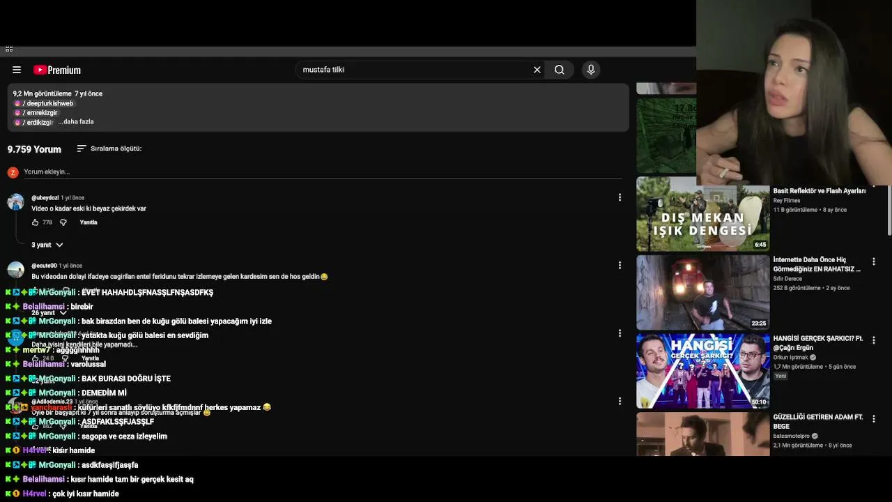Dislike the @ubeydozl comment
Viewport: 892px width, 502px height.
[x=63, y=222]
